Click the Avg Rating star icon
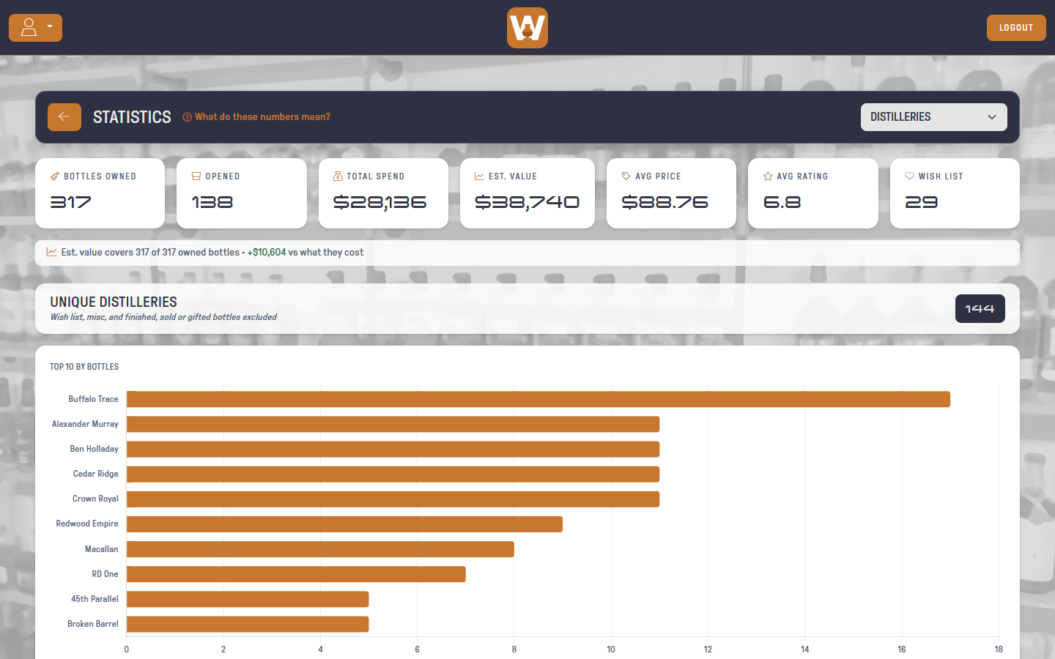 click(x=768, y=176)
